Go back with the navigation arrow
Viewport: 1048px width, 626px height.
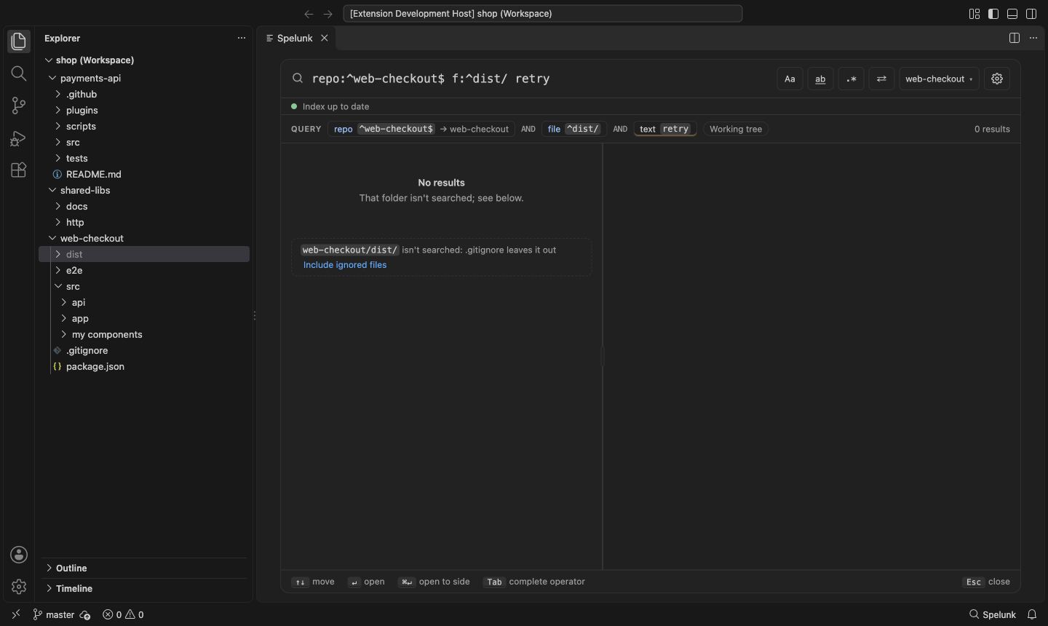pyautogui.click(x=309, y=14)
